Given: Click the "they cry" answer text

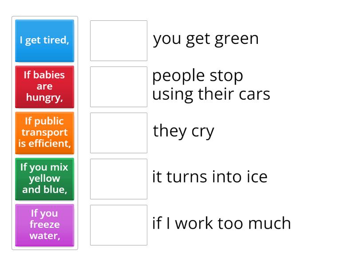Looking at the screenshot, I should click(x=184, y=131).
